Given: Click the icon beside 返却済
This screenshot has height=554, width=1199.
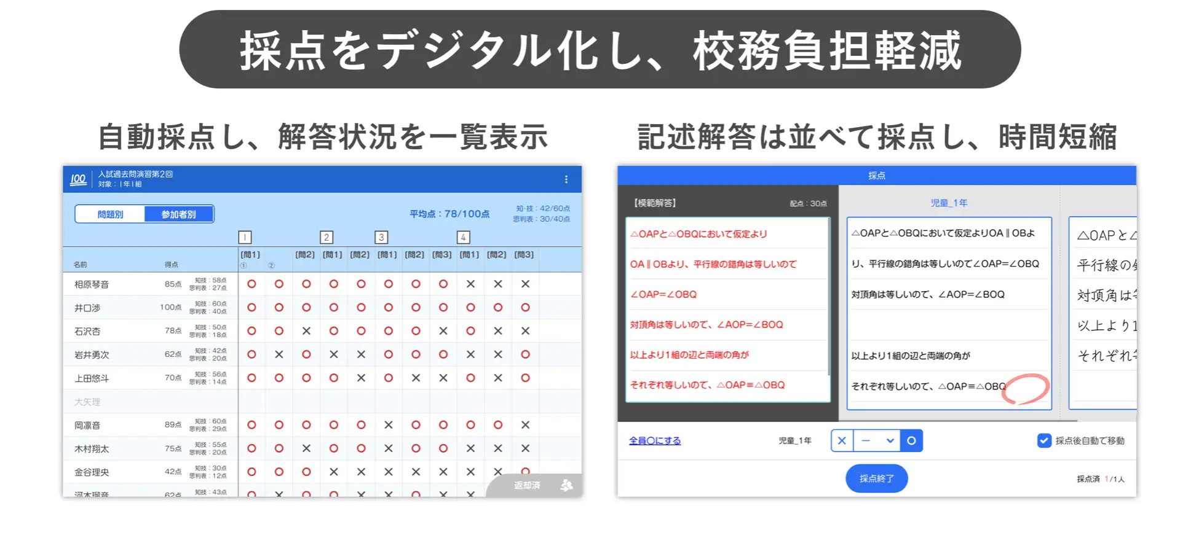Looking at the screenshot, I should (x=566, y=485).
